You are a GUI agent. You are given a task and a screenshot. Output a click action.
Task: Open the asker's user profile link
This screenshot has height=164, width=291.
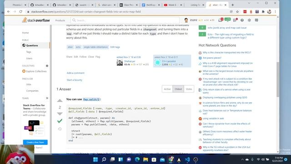169,61
